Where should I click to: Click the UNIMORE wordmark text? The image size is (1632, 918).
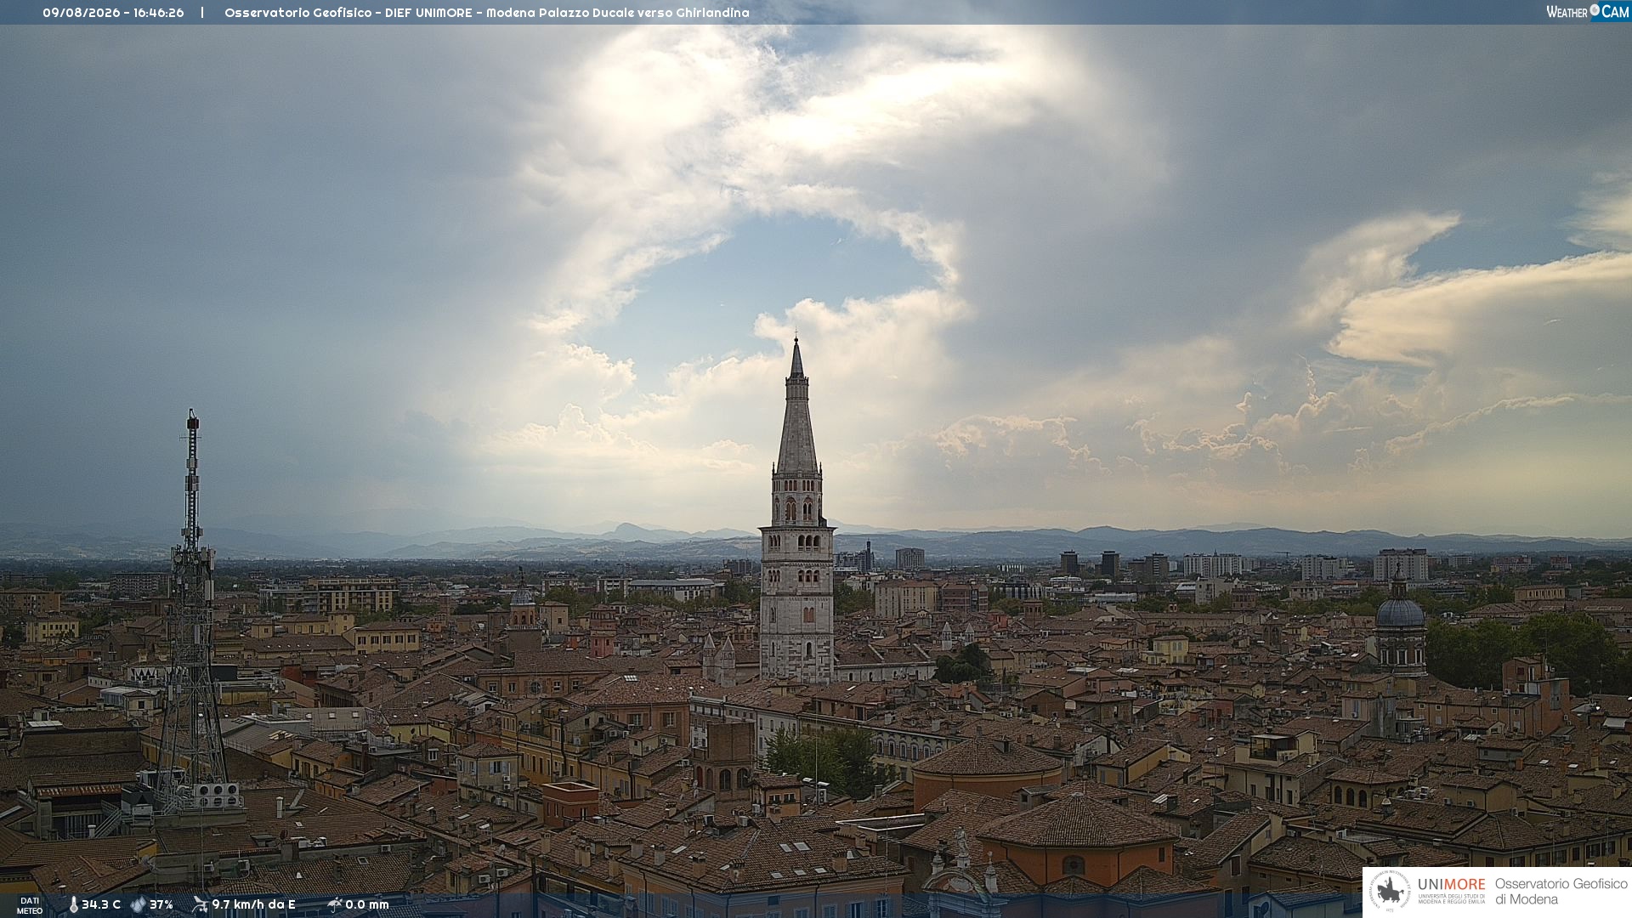pos(1451,884)
